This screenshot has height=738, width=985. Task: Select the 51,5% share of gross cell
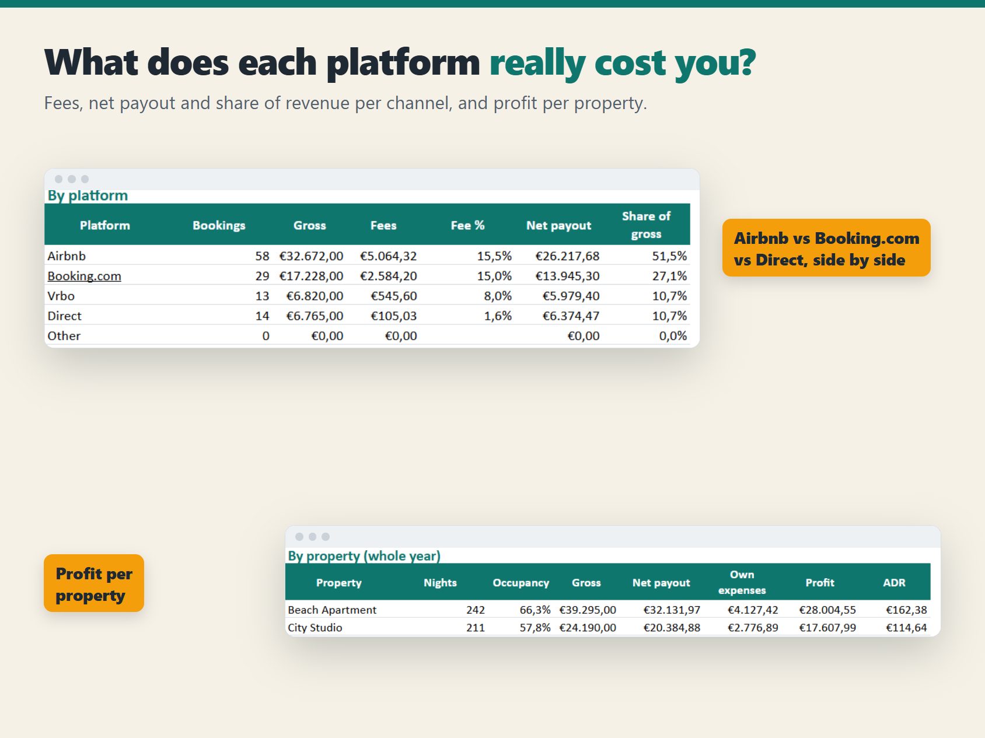[669, 256]
